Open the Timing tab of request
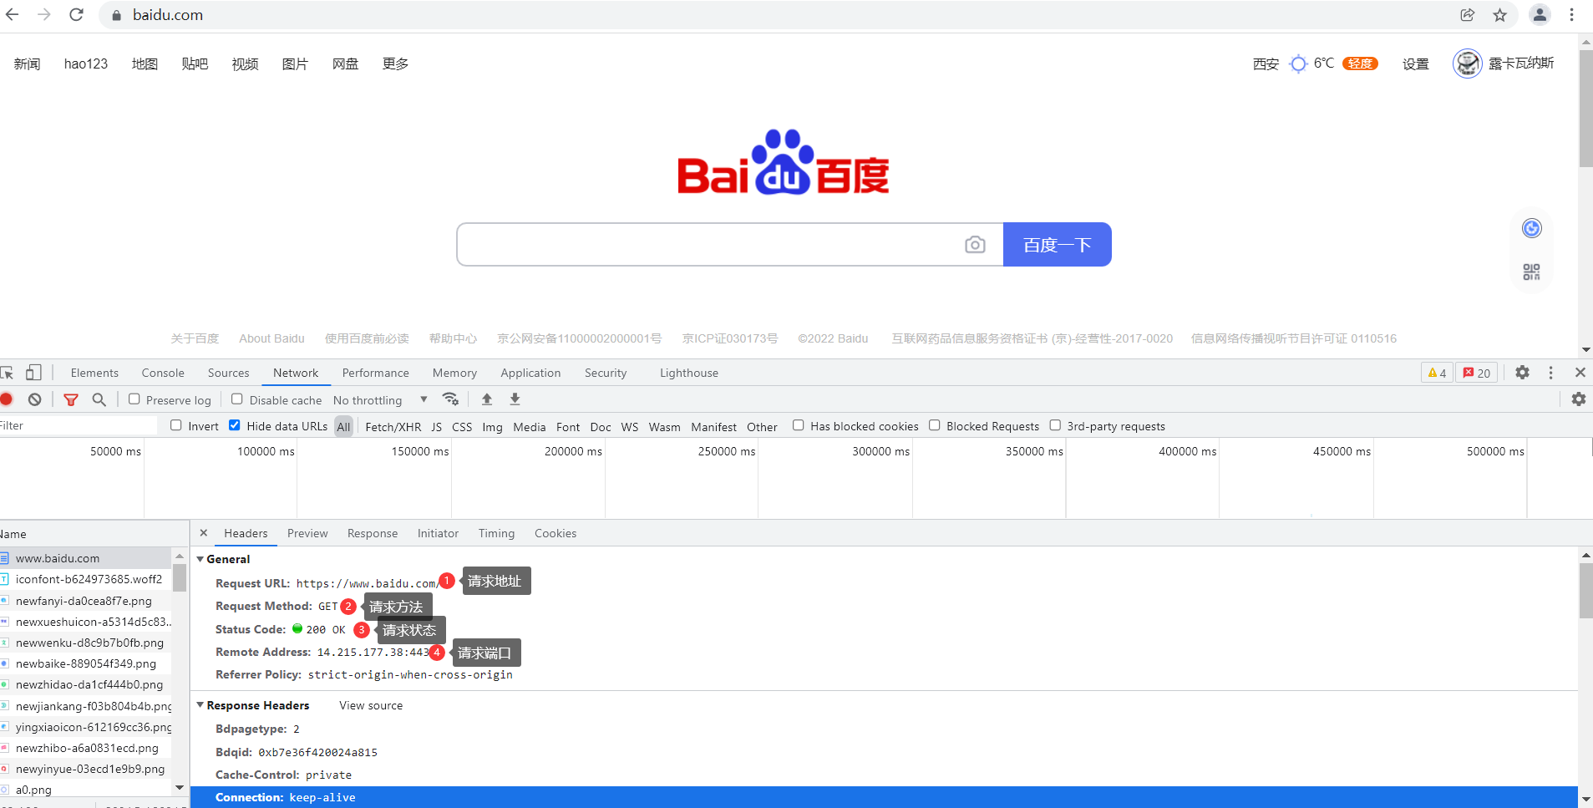1593x808 pixels. [496, 533]
